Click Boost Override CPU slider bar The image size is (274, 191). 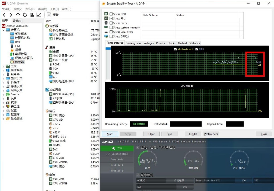point(223,181)
